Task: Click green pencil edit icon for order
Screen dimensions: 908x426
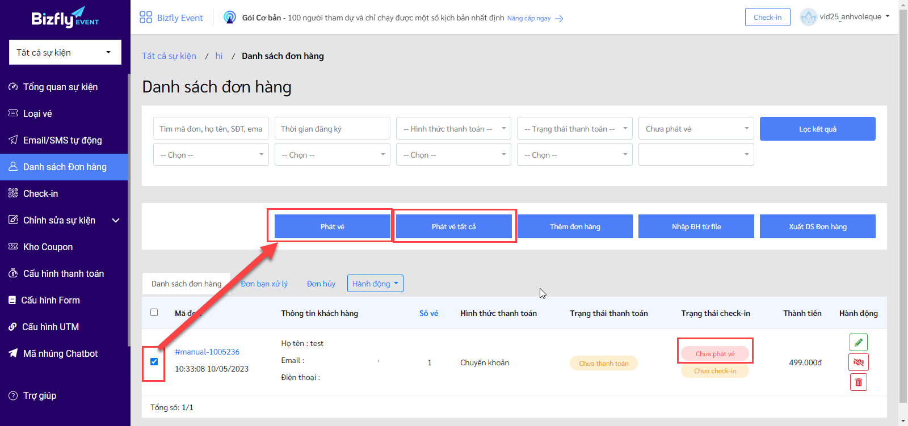Action: (x=859, y=343)
